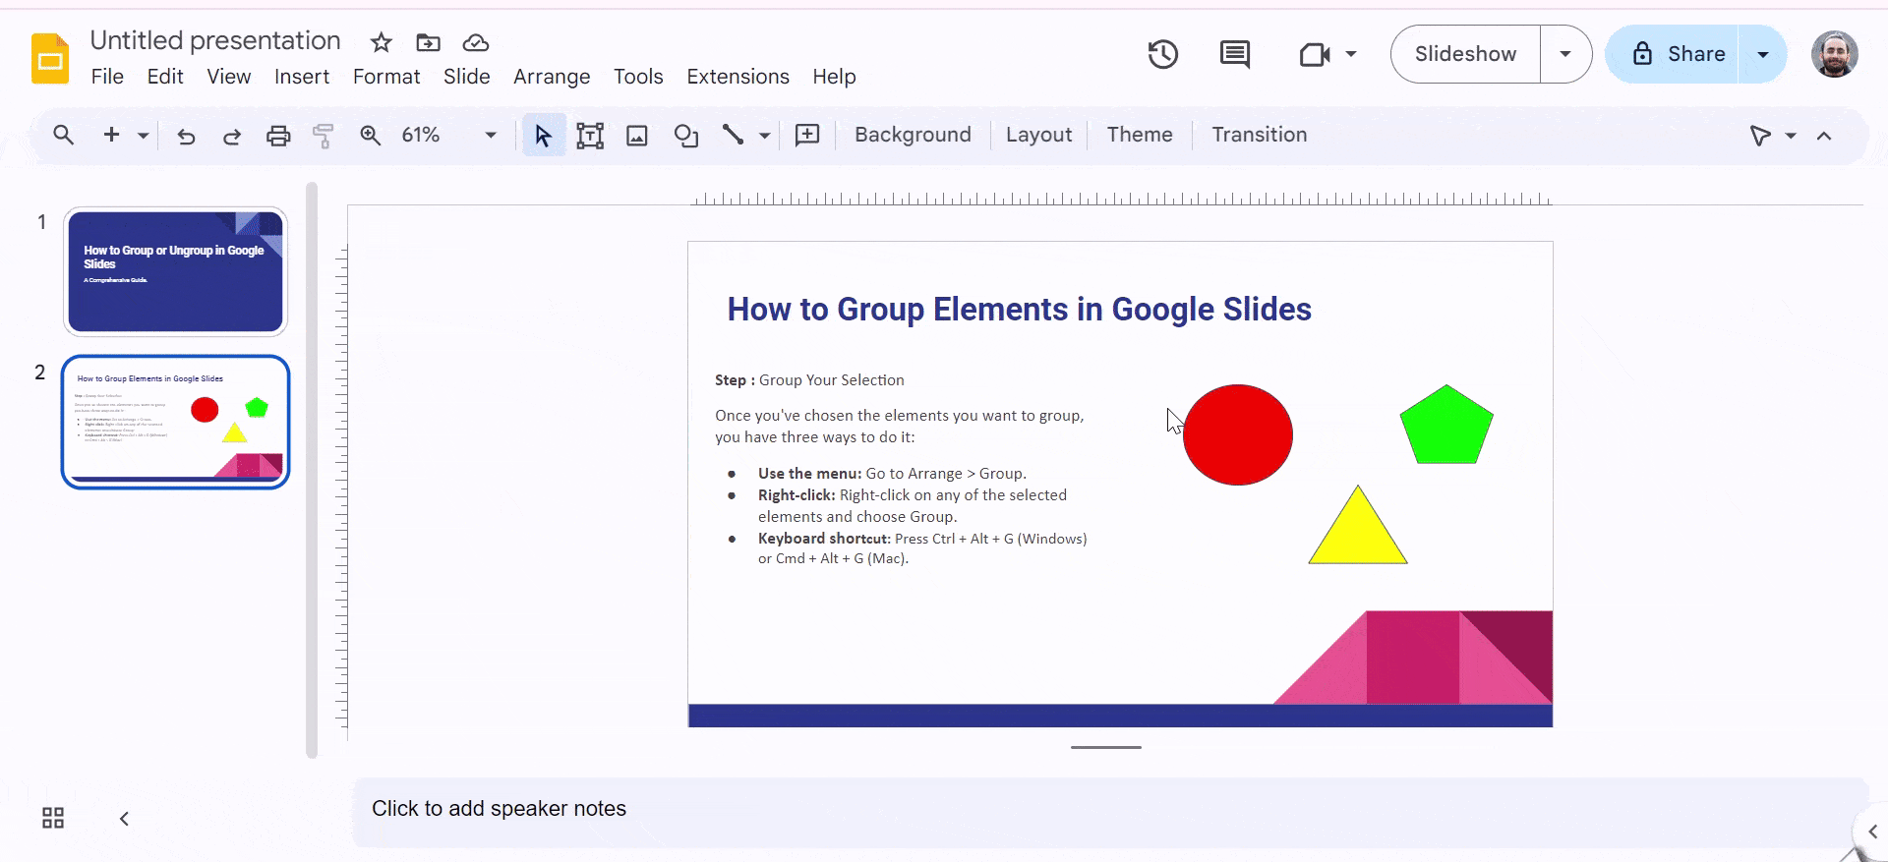Expand the zoom level 61% dropdown
The height and width of the screenshot is (862, 1888).
[491, 136]
